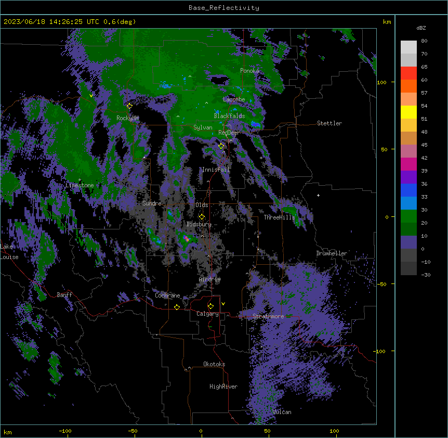The width and height of the screenshot is (448, 438).
Task: Click the 80 value on dBZ legend
Action: coord(424,41)
